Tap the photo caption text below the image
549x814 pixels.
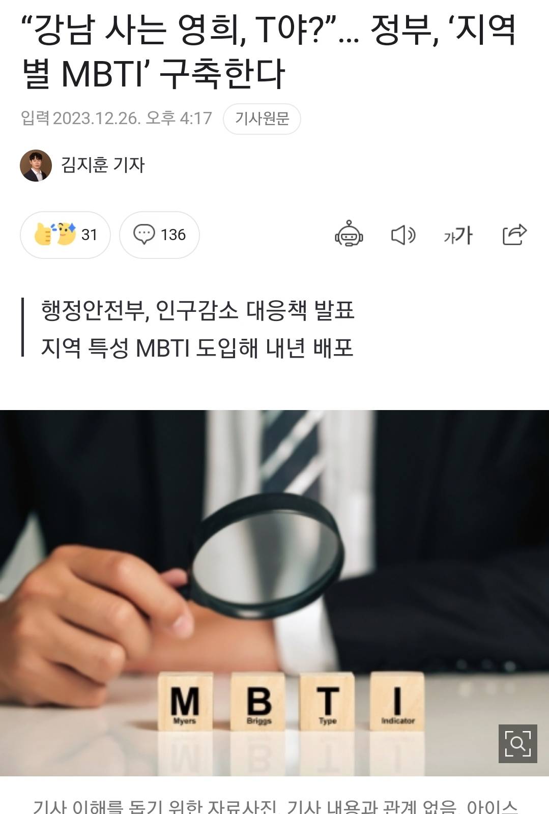(x=275, y=806)
